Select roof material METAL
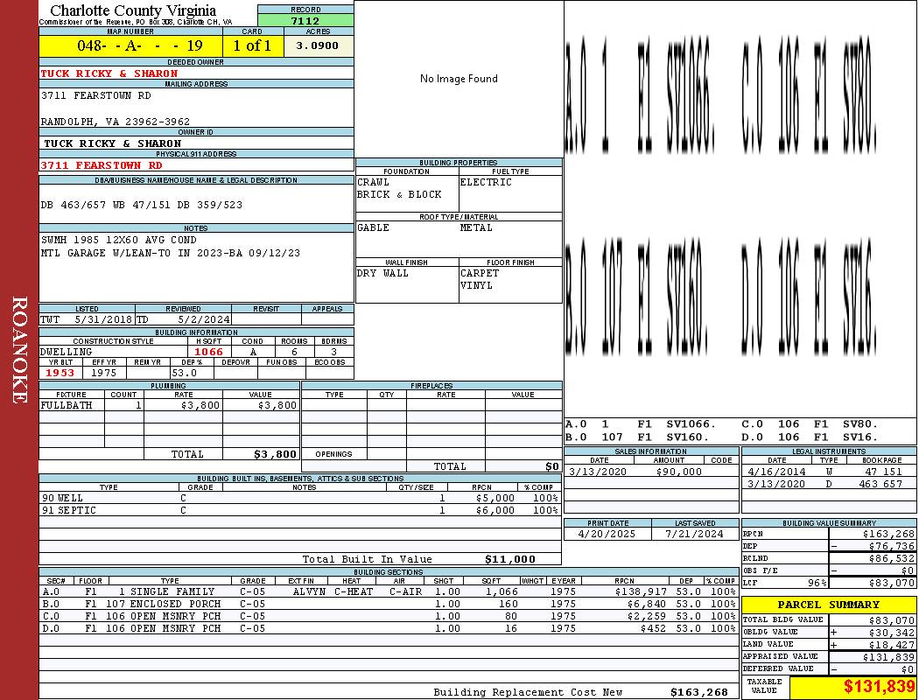 [x=476, y=227]
